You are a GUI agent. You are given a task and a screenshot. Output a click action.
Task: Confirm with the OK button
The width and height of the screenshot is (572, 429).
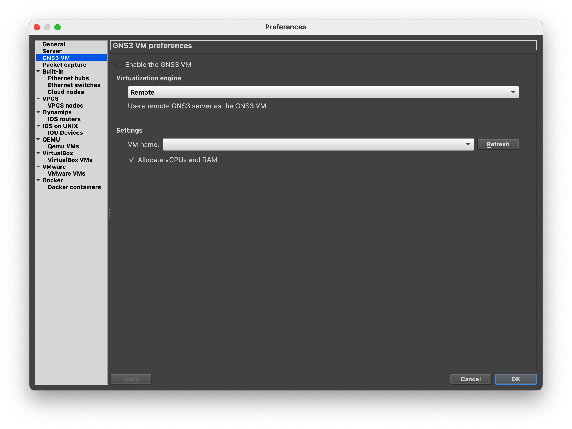tap(516, 379)
